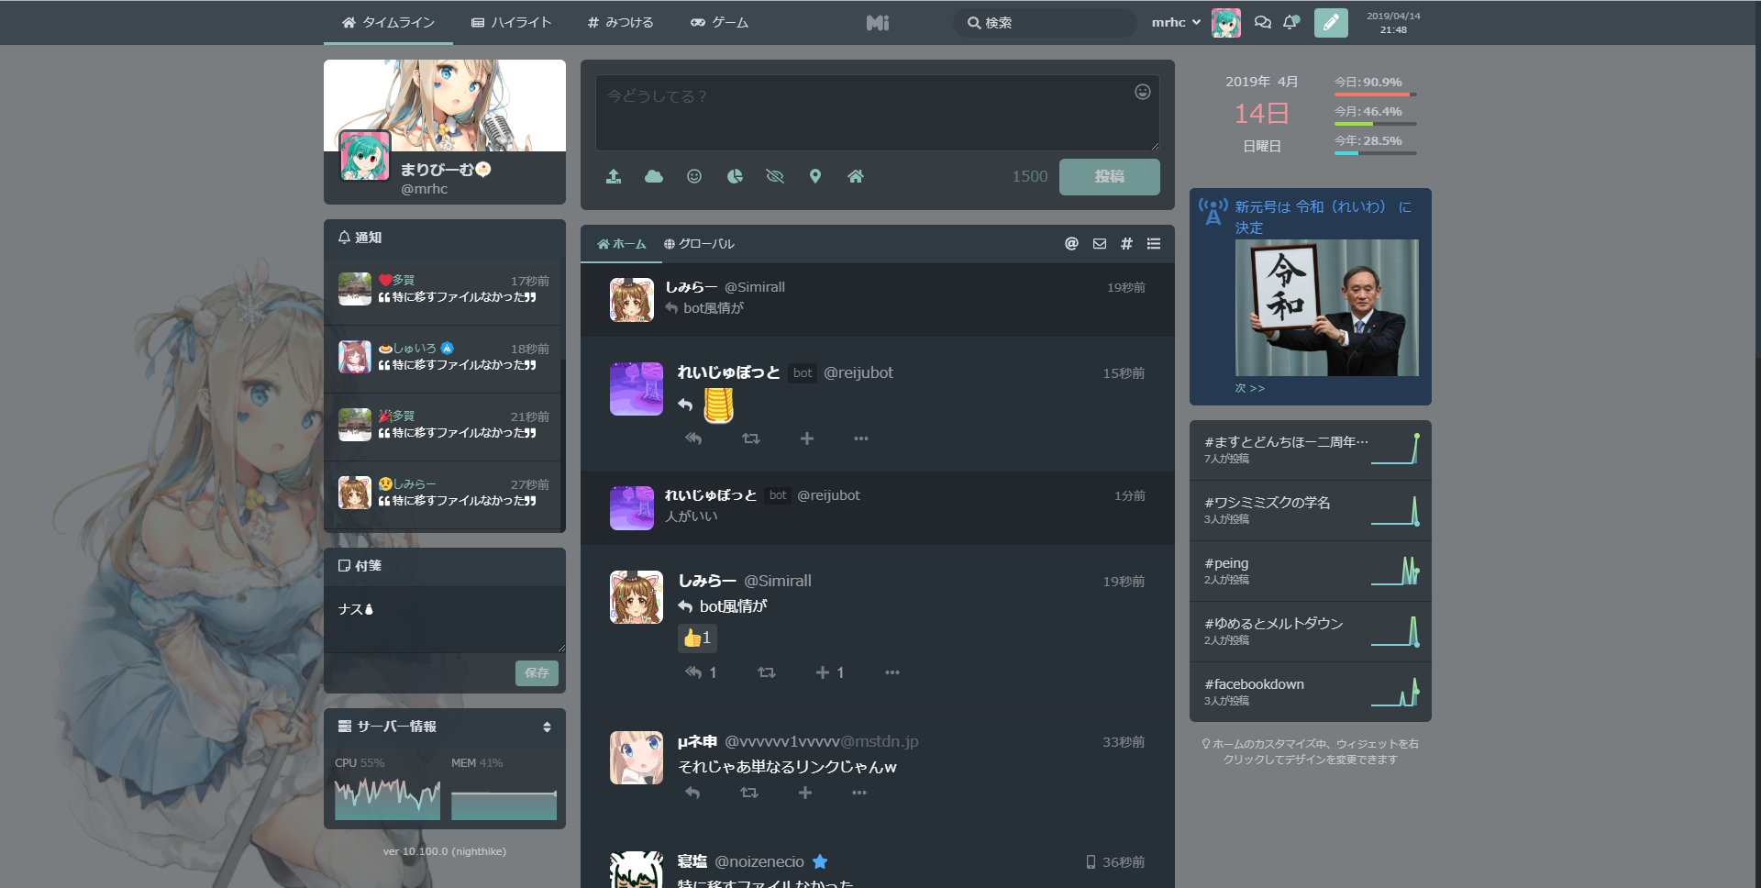Add reaction with plus on しみらー post

point(823,672)
